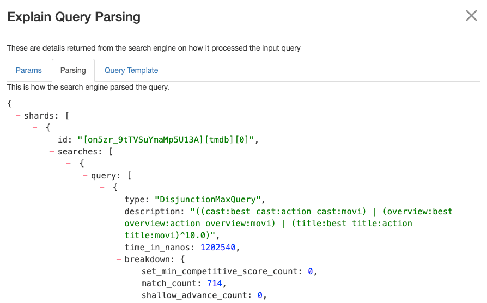Switch to the Params tab

(x=29, y=70)
